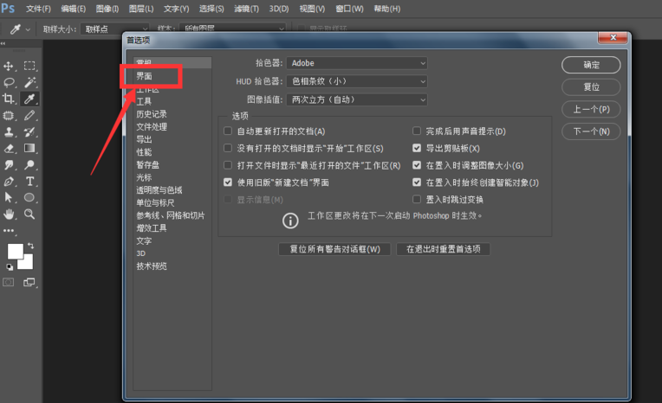The height and width of the screenshot is (403, 662).
Task: Select the Ellipse shape tool
Action: [29, 197]
